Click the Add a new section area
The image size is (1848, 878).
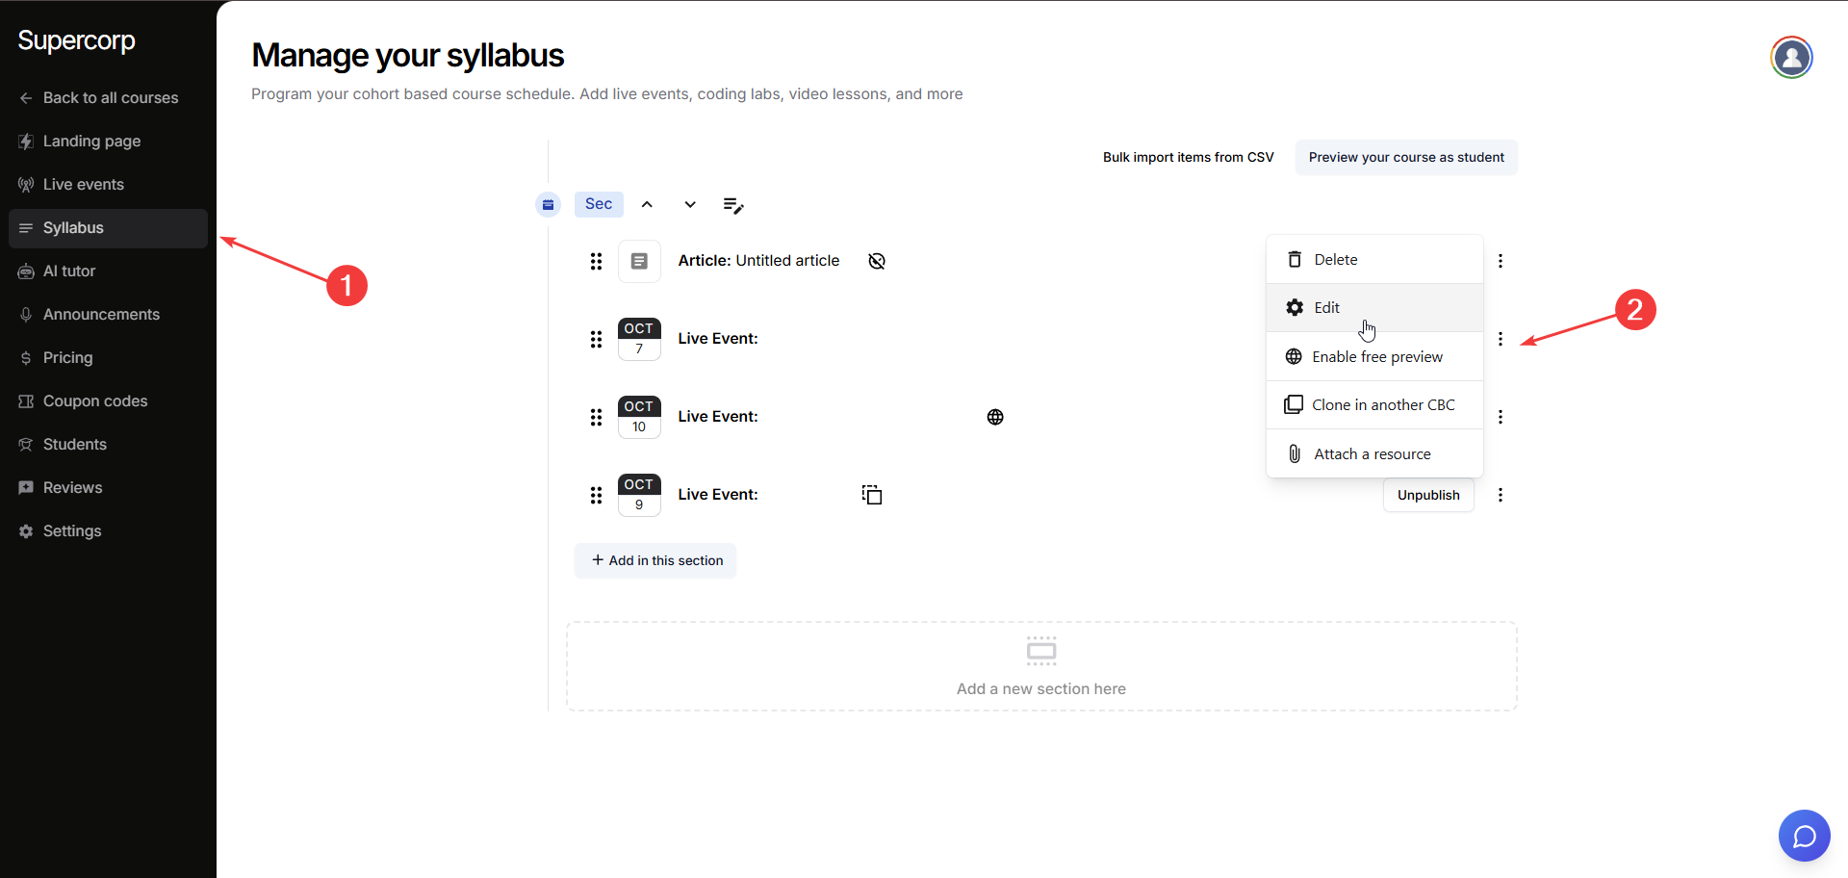pyautogui.click(x=1040, y=666)
